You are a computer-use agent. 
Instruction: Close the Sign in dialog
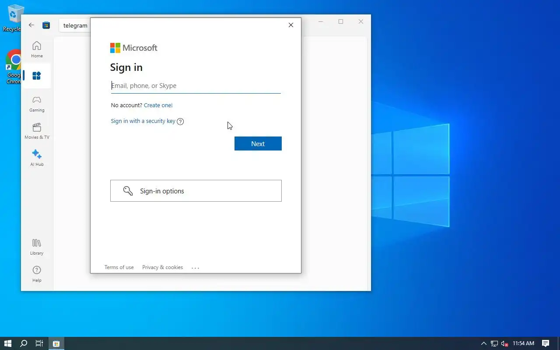291,25
